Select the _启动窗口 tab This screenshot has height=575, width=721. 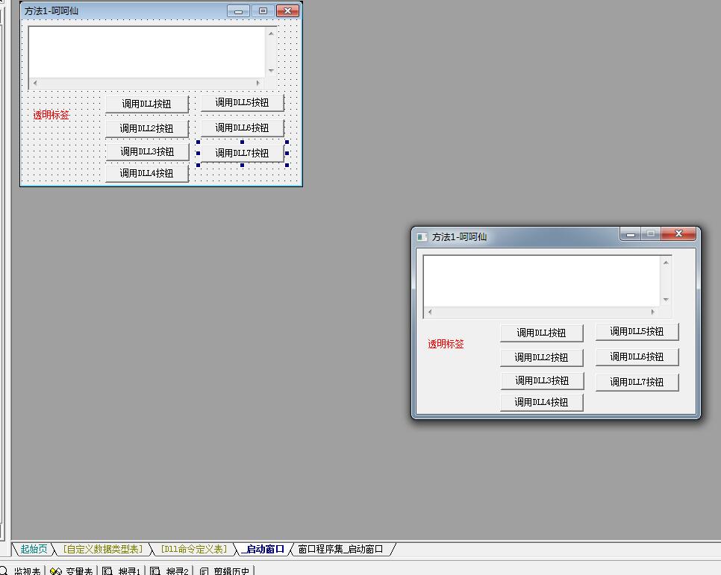coord(264,549)
